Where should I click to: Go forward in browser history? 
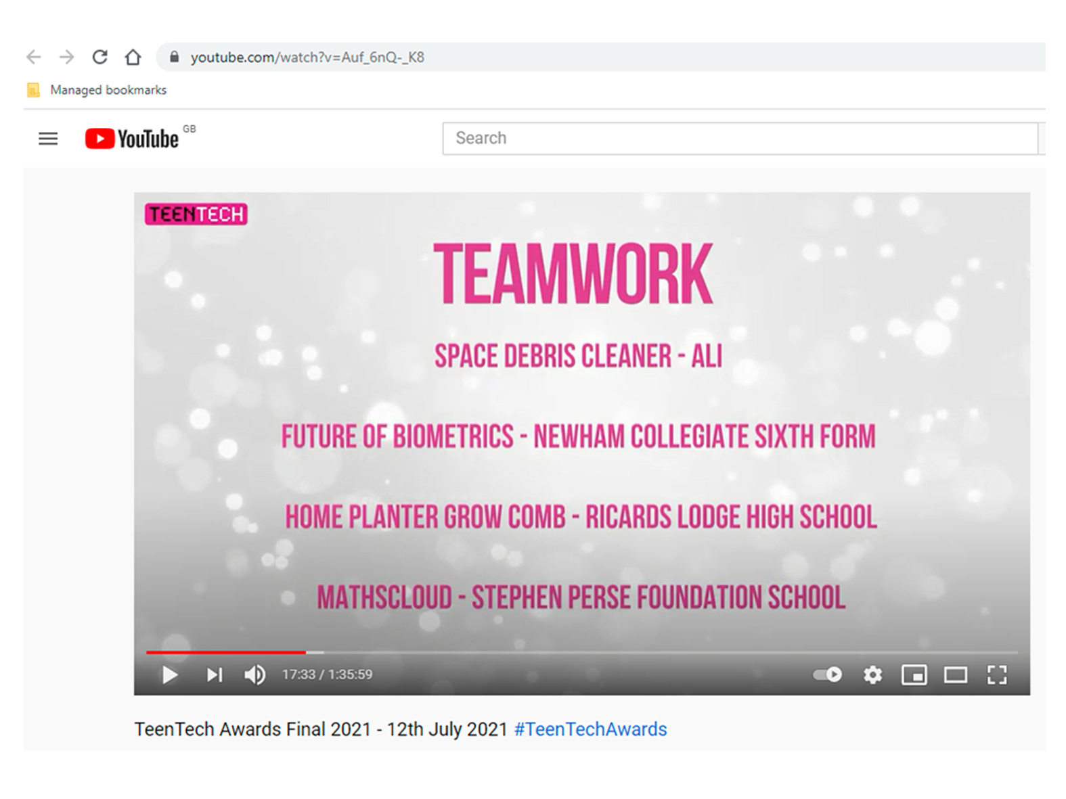pyautogui.click(x=66, y=58)
